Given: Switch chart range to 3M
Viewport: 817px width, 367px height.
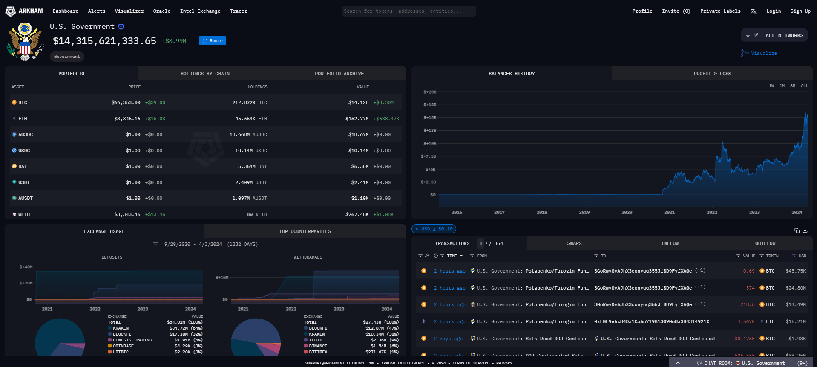Looking at the screenshot, I should coord(792,86).
